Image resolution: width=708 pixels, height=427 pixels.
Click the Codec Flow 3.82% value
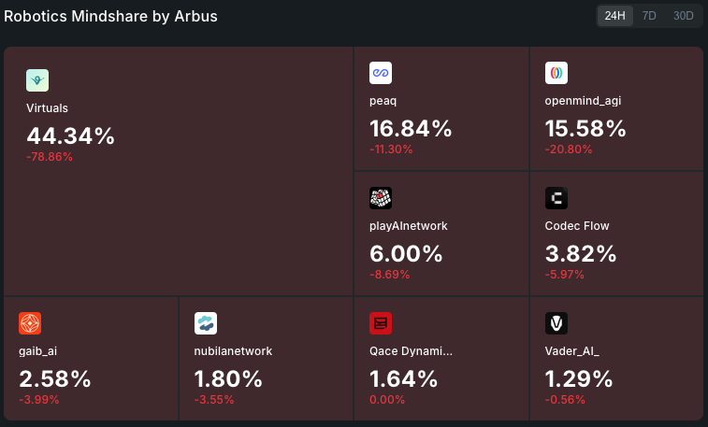(x=581, y=253)
